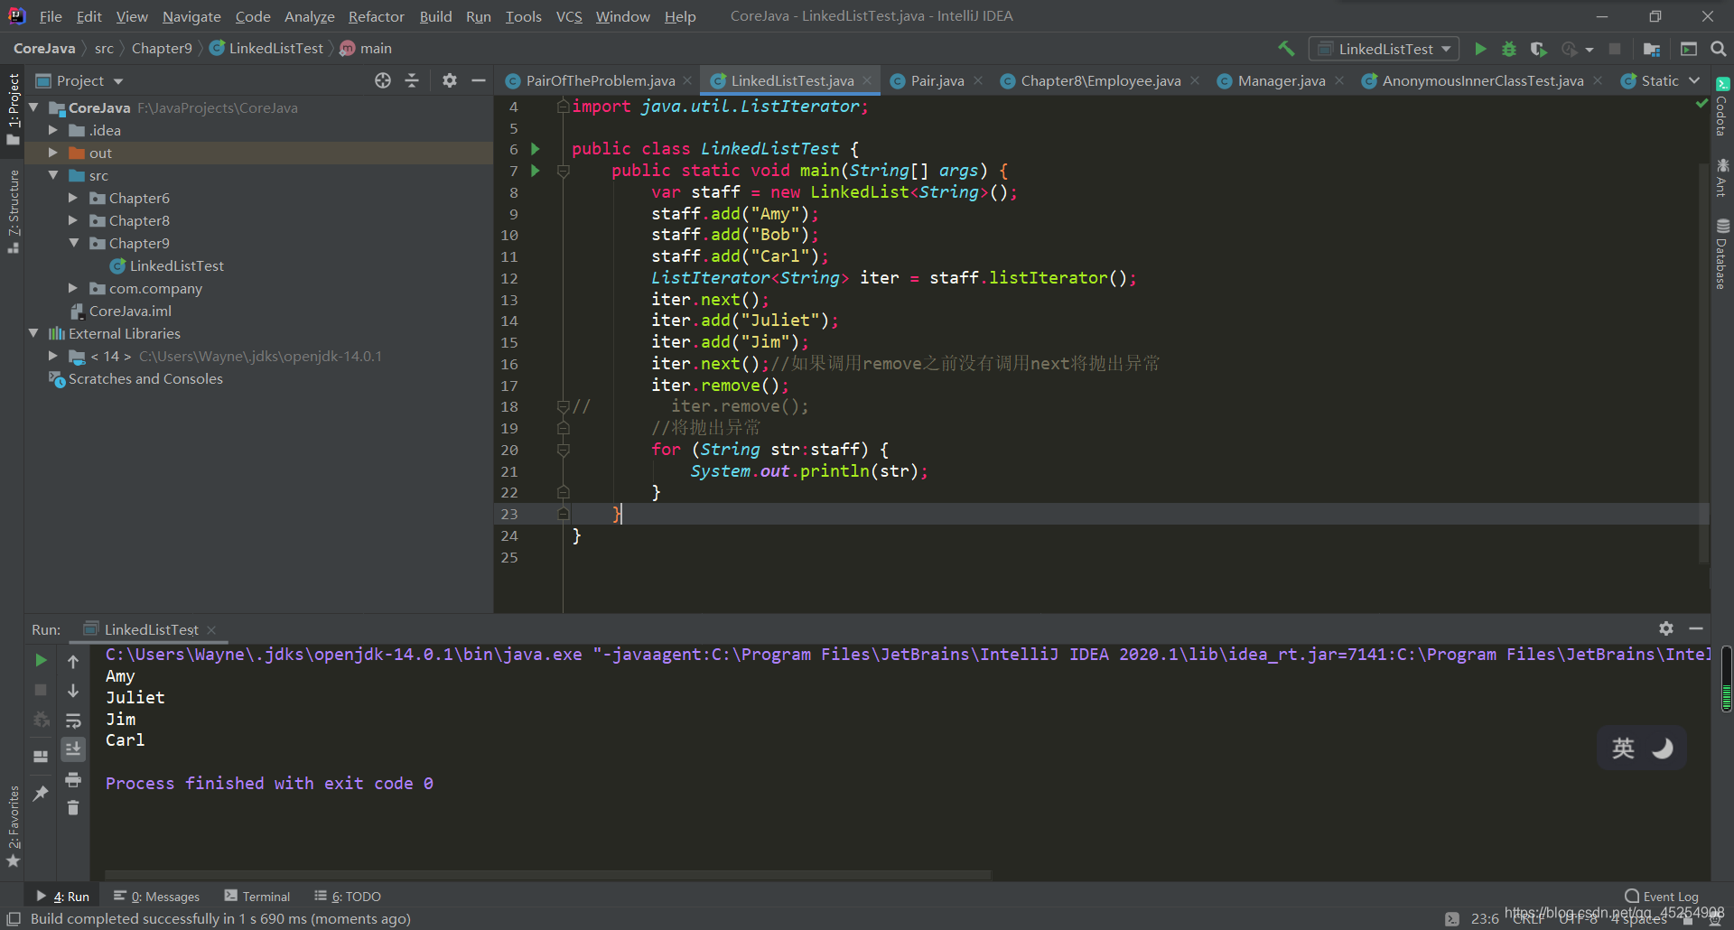Hide the Project tool window
This screenshot has width=1734, height=930.
click(x=479, y=80)
